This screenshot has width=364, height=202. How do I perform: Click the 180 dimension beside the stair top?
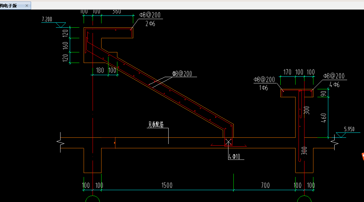100,70
